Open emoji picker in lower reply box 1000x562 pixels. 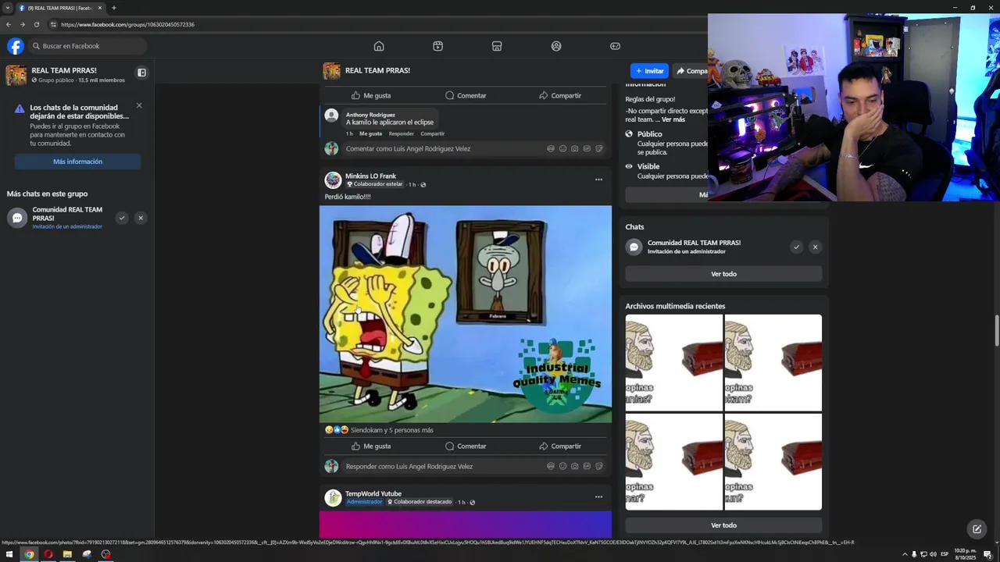[x=562, y=467]
